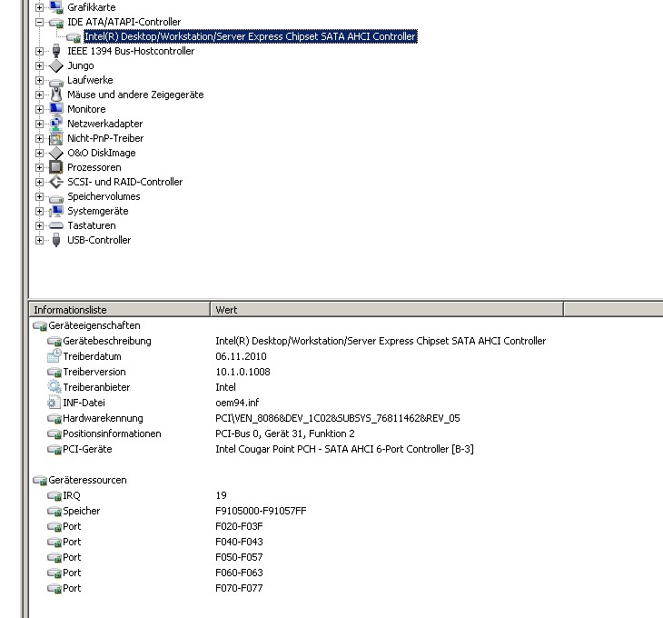Click the SATA AHCI Controller device icon
Viewport: 663px width, 618px height.
74,37
